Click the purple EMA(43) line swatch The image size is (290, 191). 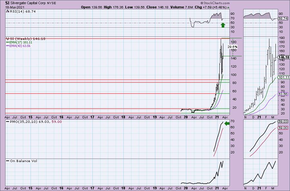[x=8, y=46]
